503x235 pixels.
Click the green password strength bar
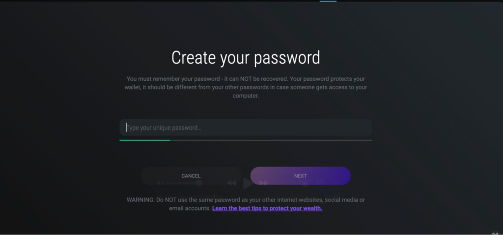coord(145,140)
